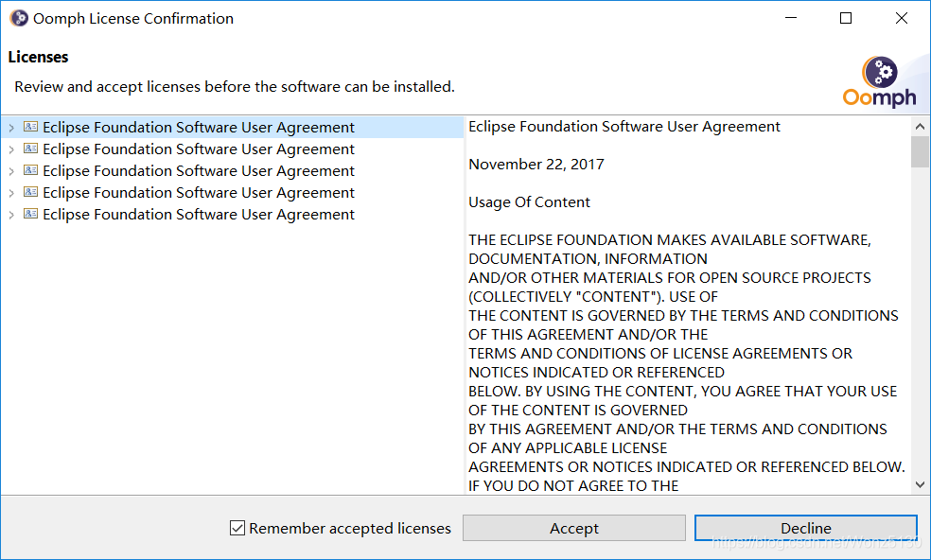This screenshot has height=560, width=931.
Task: Click the 'Usage Of Content' heading
Action: tap(529, 202)
